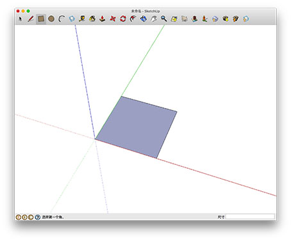Image resolution: width=291 pixels, height=241 pixels.
Task: Choose the Move tool with red arrows
Action: (x=113, y=19)
